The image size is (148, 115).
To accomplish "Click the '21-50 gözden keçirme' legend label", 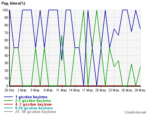I will pos(36,112).
